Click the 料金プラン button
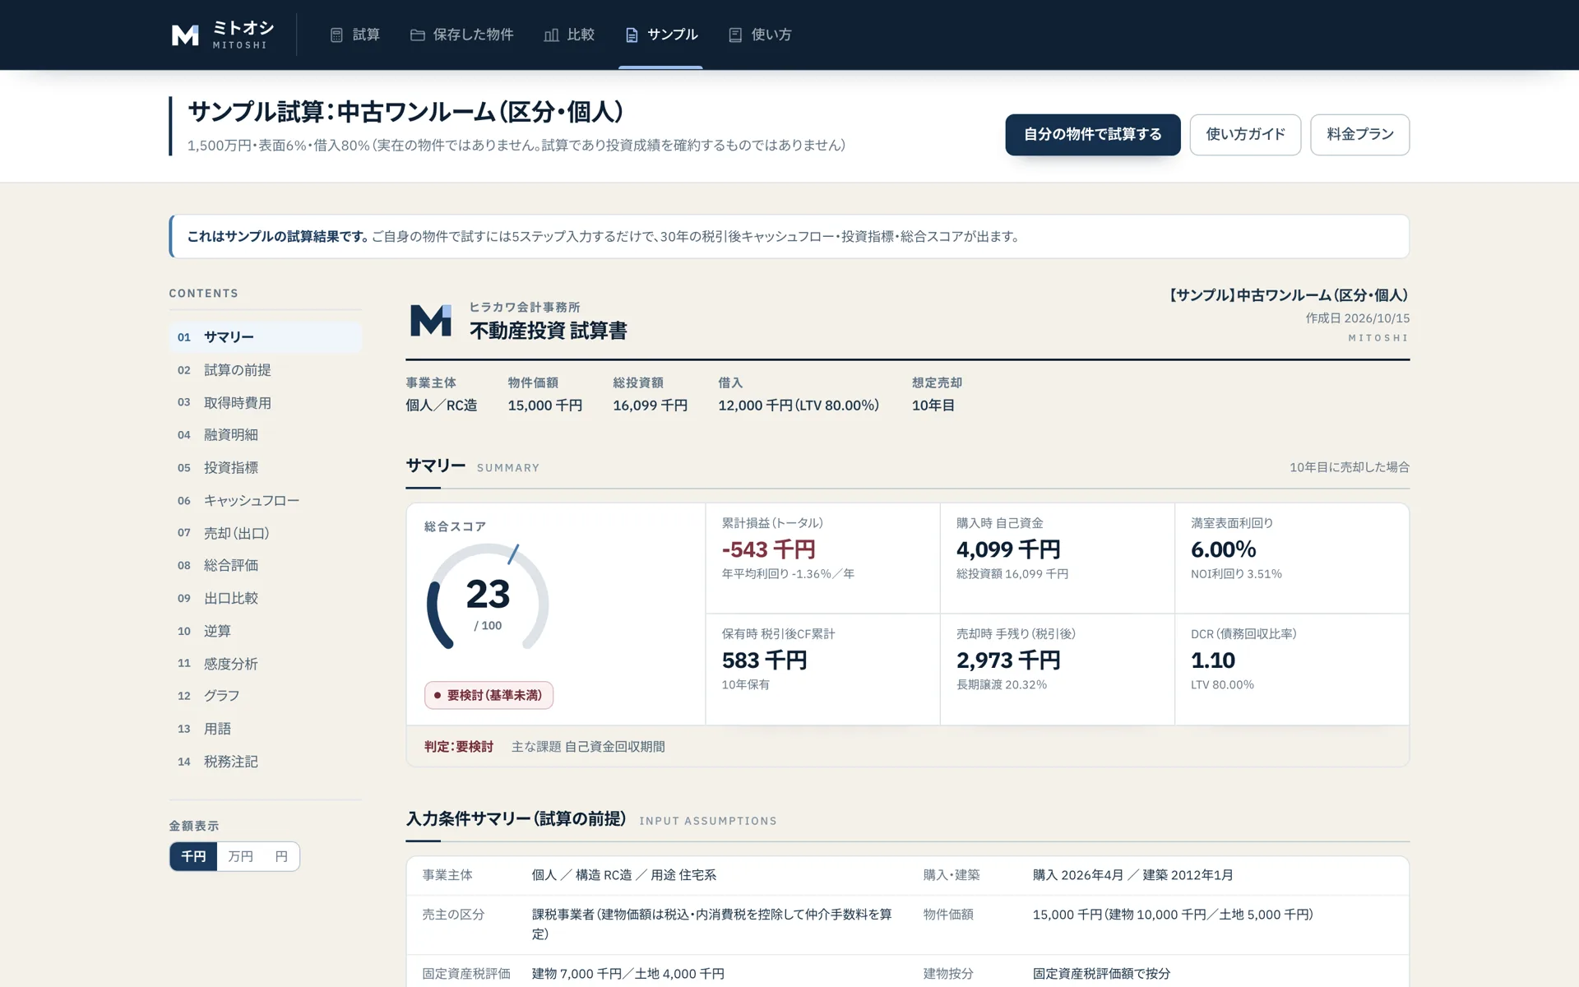Viewport: 1579px width, 987px height. pos(1359,134)
